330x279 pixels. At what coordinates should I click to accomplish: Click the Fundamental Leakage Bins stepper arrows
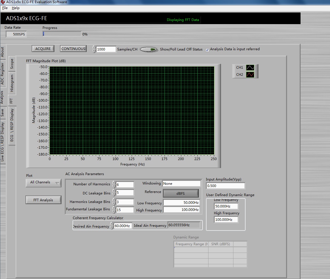point(114,210)
